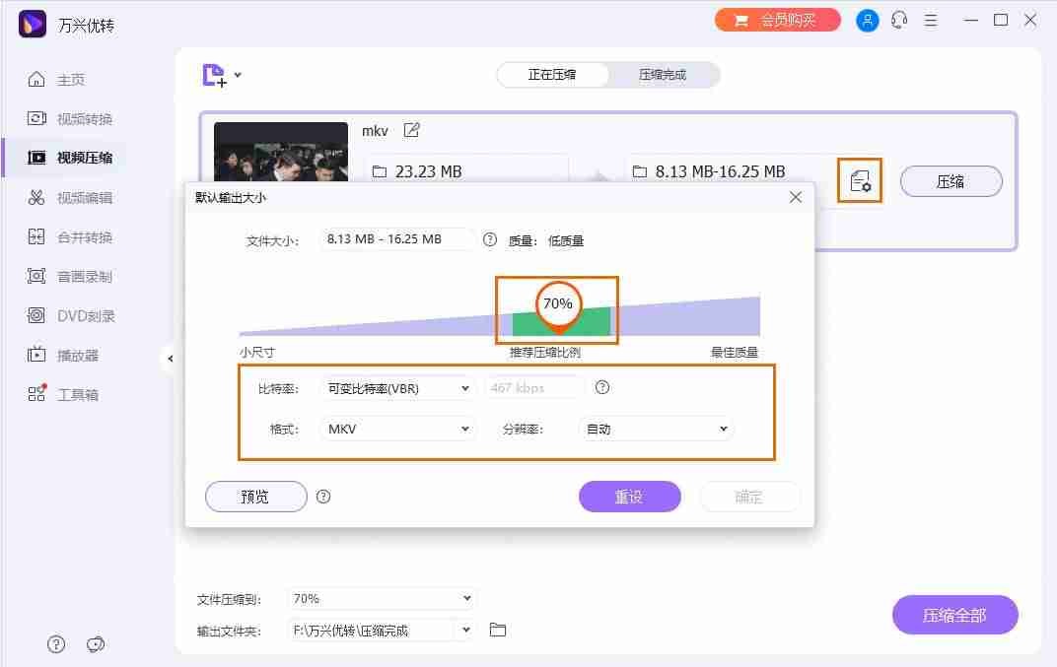
Task: Click the 预览 preview button
Action: coord(255,497)
